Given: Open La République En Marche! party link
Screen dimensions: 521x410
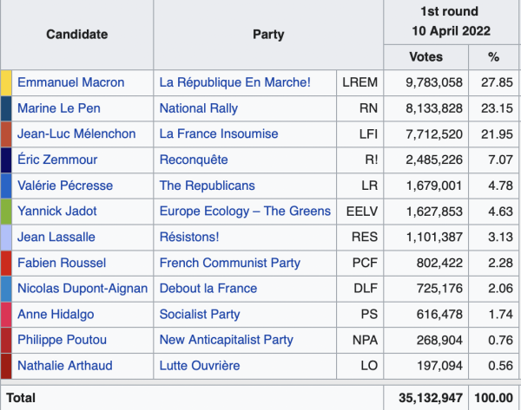Looking at the screenshot, I should (234, 82).
